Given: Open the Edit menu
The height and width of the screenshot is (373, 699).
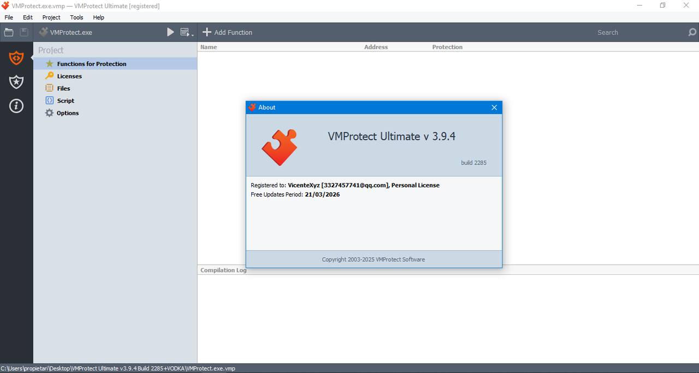Looking at the screenshot, I should pos(28,17).
